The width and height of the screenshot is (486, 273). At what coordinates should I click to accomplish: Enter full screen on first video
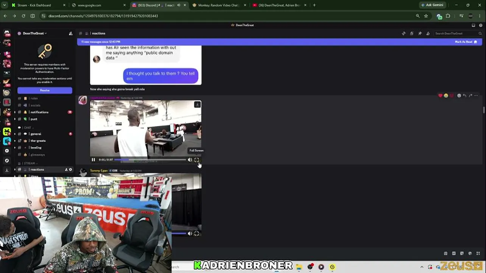(196, 160)
